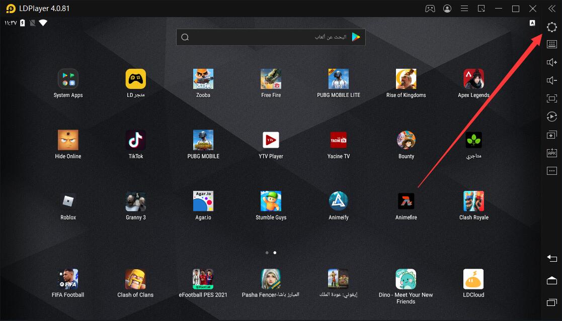The width and height of the screenshot is (562, 321).
Task: Open the user account in title bar
Action: coord(447,9)
